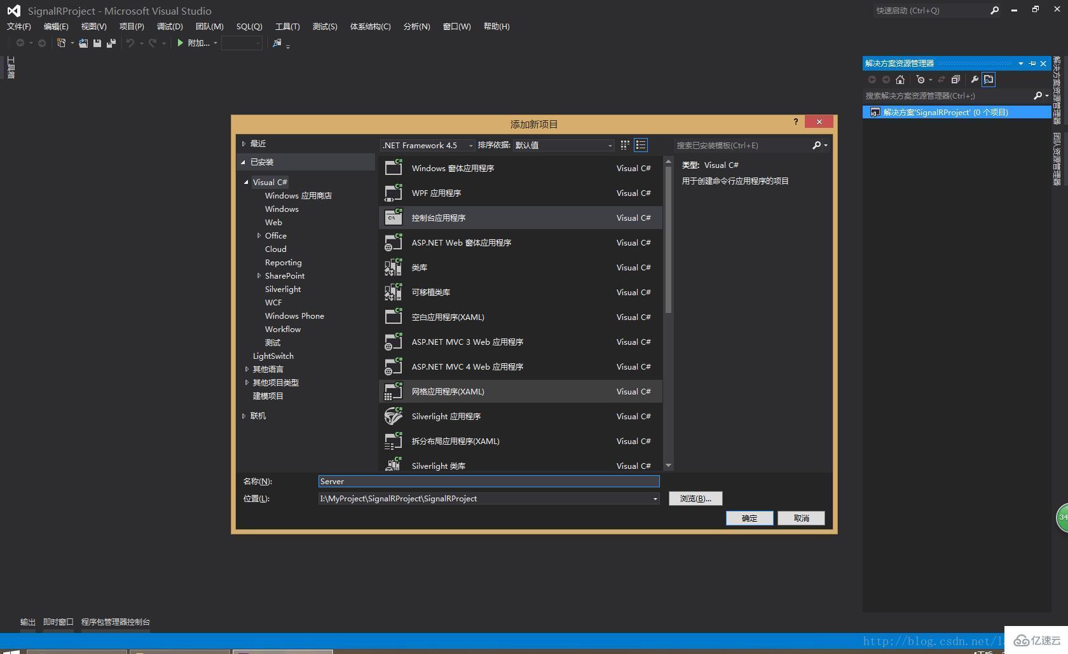Select the 空白应用程序(XAML) template
Image resolution: width=1068 pixels, height=654 pixels.
click(x=521, y=317)
